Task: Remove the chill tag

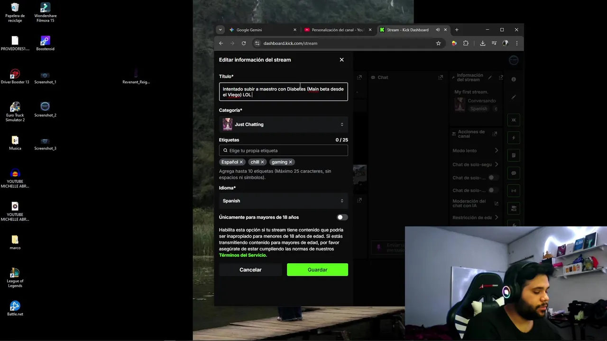Action: pyautogui.click(x=262, y=162)
